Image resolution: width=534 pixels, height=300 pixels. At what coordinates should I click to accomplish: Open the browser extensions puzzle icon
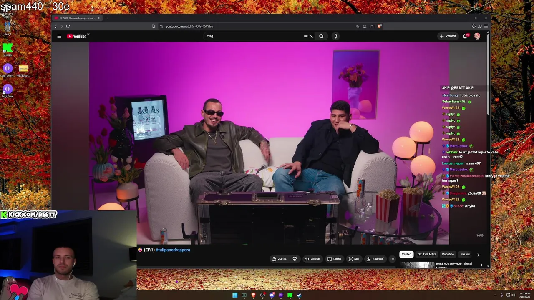tap(474, 26)
